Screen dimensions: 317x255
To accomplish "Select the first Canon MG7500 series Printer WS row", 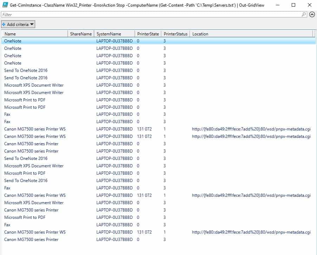I will 159,129.
